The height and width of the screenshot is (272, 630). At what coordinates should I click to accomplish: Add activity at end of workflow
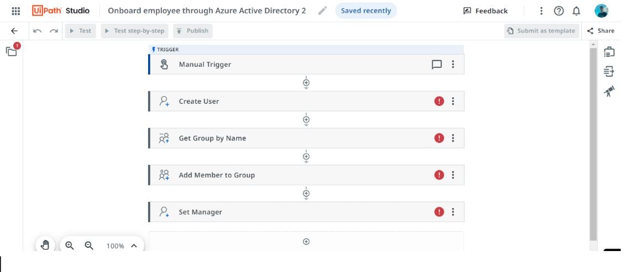(306, 242)
